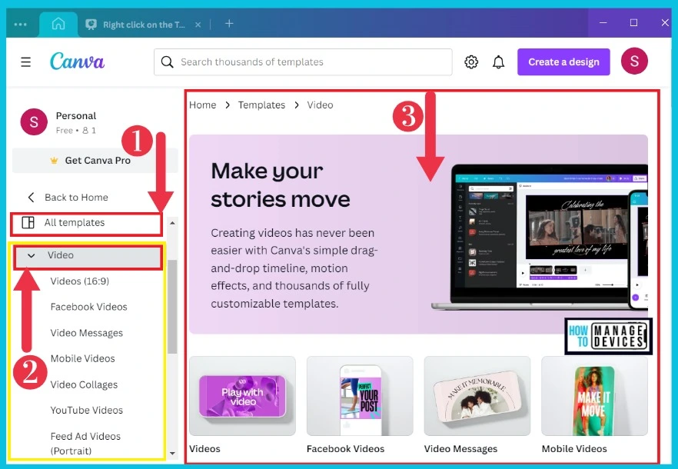This screenshot has width=678, height=469.
Task: Open YouTube Videos in sidebar
Action: click(x=86, y=410)
